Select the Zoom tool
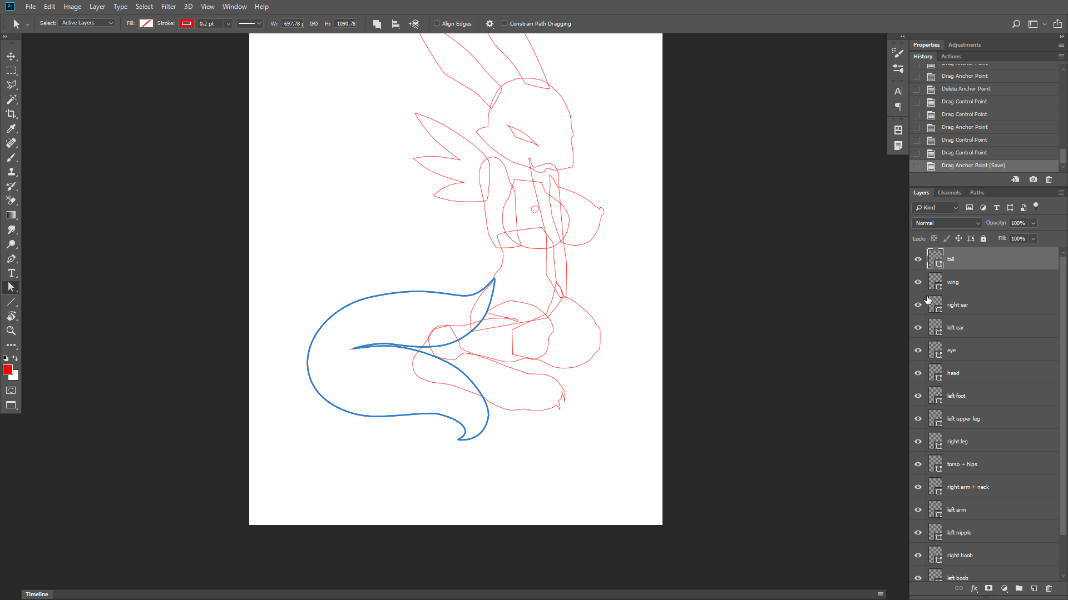 pos(11,331)
